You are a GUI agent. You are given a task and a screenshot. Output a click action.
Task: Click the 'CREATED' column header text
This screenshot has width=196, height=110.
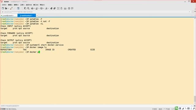tap(72, 50)
